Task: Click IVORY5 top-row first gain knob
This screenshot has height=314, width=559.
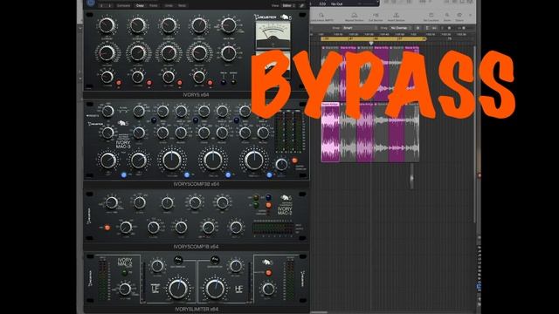Action: point(107,25)
